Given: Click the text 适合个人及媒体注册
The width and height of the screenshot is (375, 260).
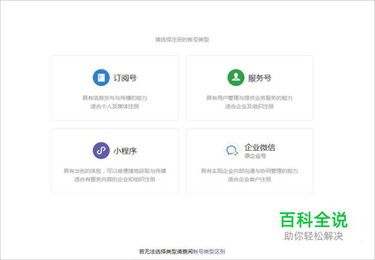Looking at the screenshot, I should 115,106.
